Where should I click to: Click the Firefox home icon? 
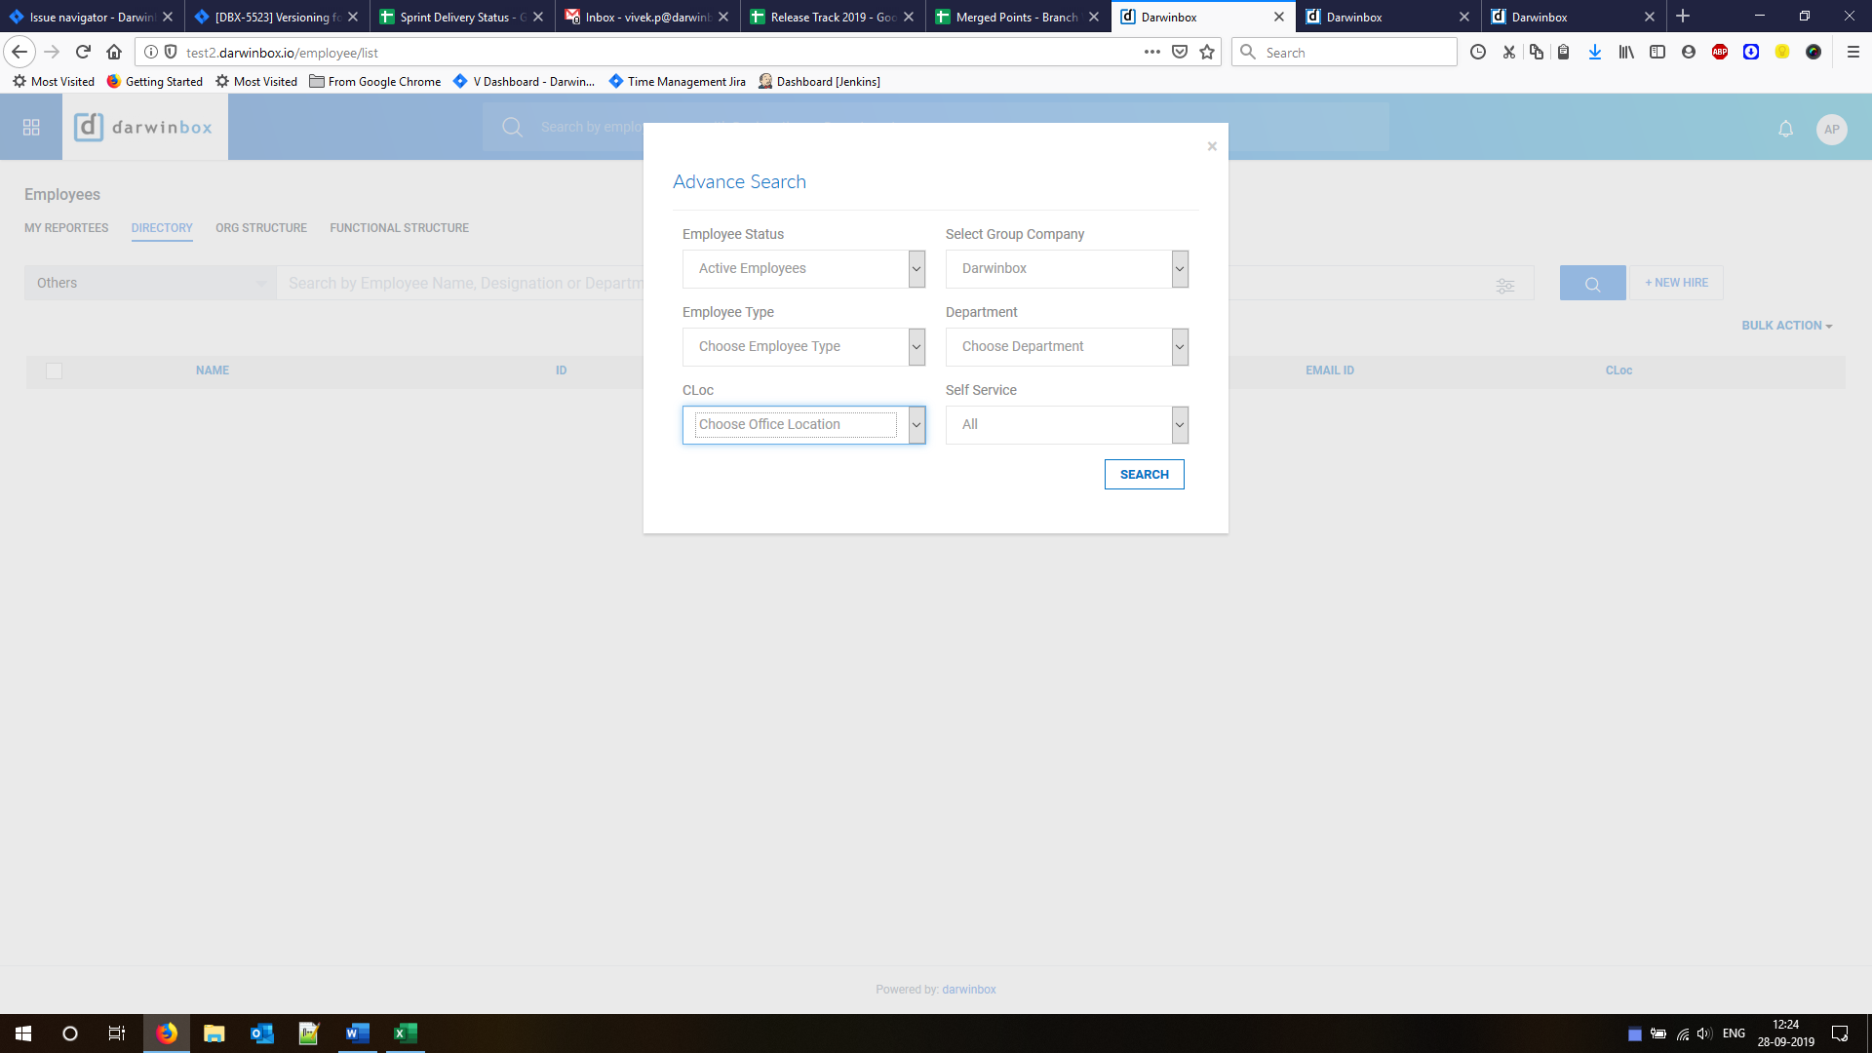click(114, 53)
